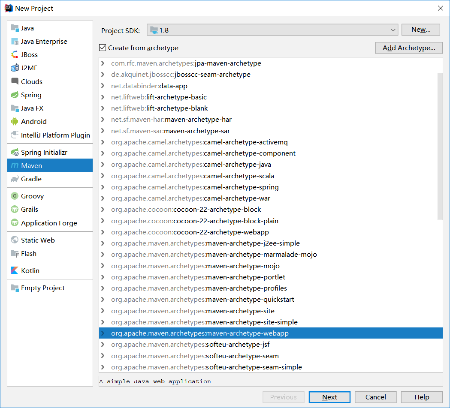Click the IntelliJ Platform Plugin icon
This screenshot has height=408, width=450.
click(x=15, y=135)
